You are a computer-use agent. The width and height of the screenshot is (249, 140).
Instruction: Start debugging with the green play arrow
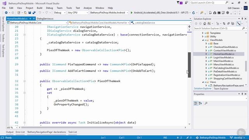[x=132, y=13]
